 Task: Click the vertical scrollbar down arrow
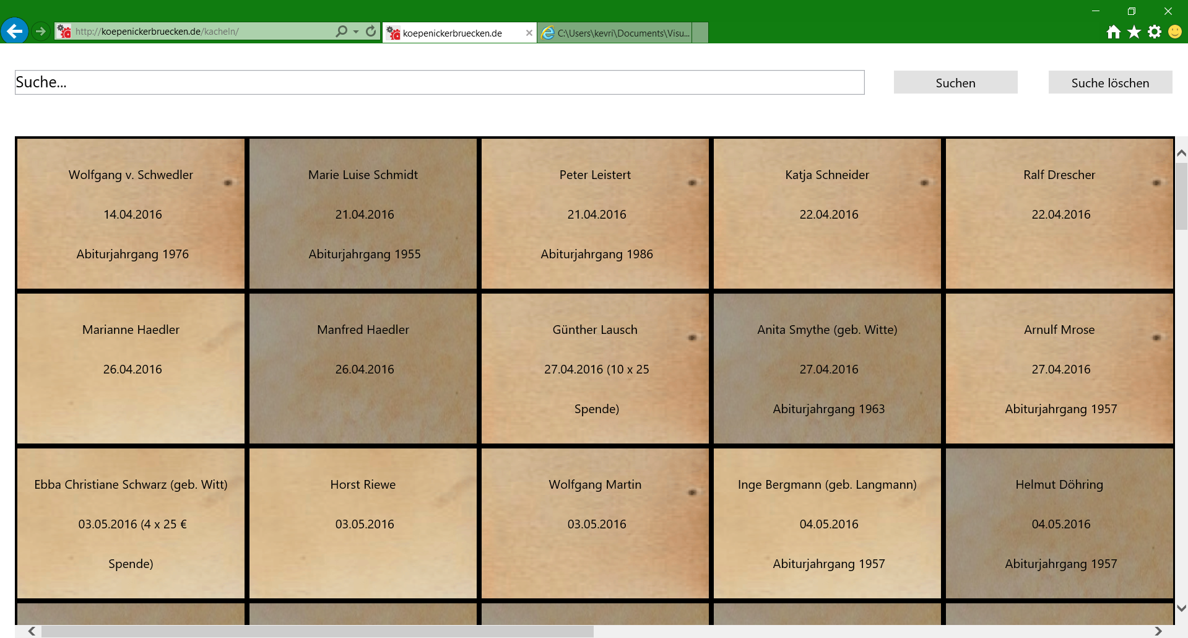pyautogui.click(x=1181, y=608)
